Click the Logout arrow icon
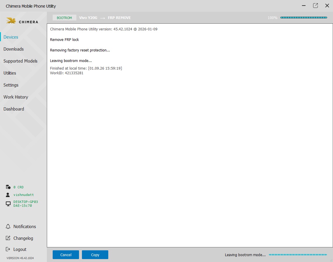This screenshot has height=262, width=333. [8, 249]
